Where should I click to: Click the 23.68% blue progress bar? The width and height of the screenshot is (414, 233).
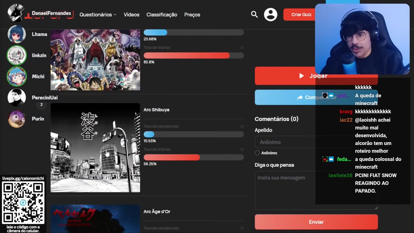click(194, 32)
